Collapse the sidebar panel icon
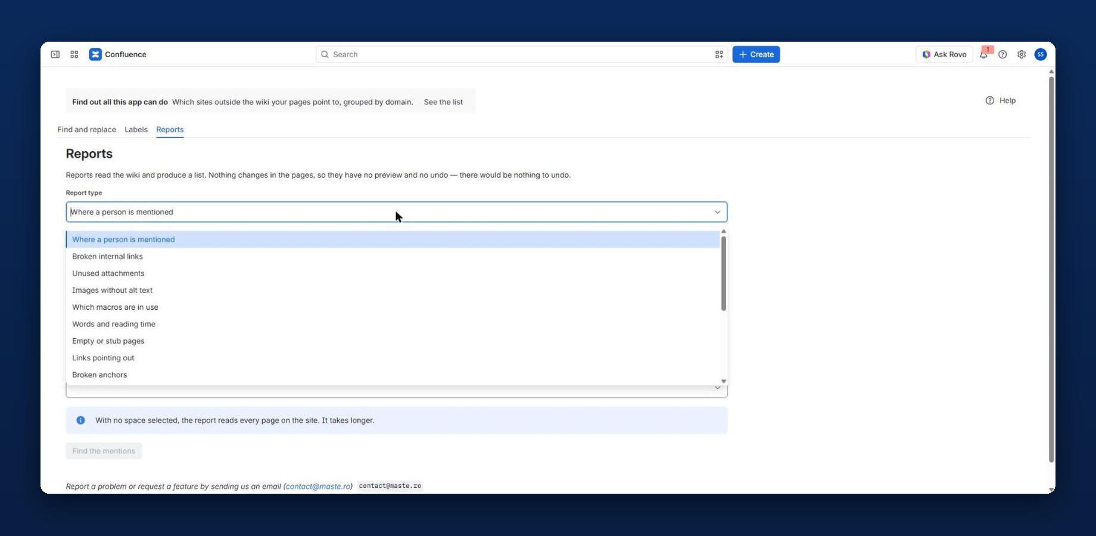The image size is (1096, 536). [55, 54]
